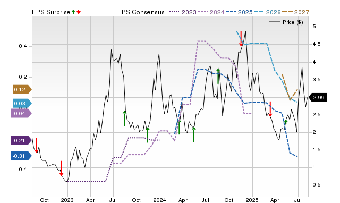Viewport: 340px width, 203px height.
Task: Click the EPS Consensus legend title
Action: (x=141, y=12)
